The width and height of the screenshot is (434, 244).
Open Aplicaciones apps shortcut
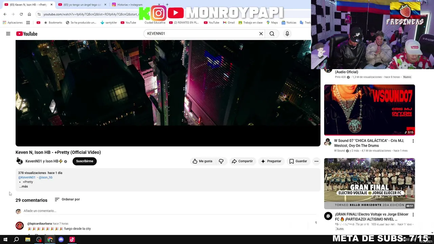coord(13,23)
